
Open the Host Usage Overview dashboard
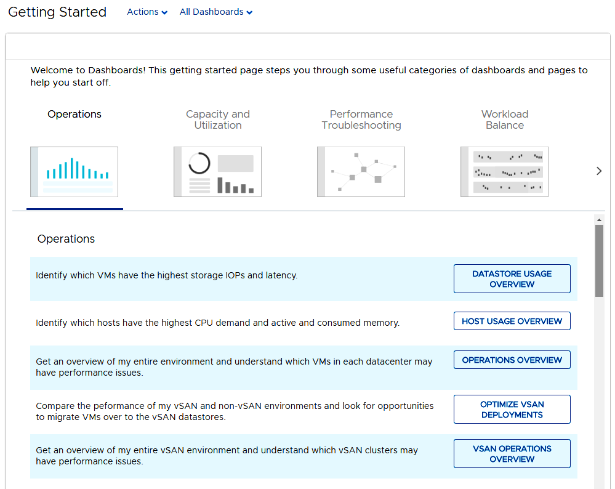[512, 321]
